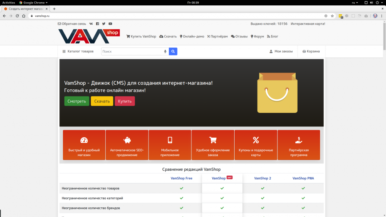Open the Автоматическое SEO-продвижение tile
This screenshot has width=386, height=217.
tap(127, 145)
